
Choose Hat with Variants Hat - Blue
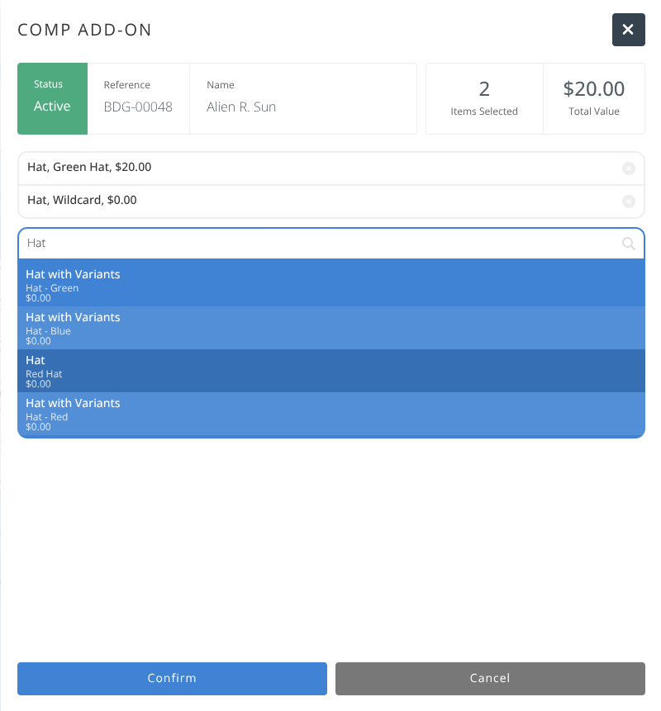click(330, 328)
